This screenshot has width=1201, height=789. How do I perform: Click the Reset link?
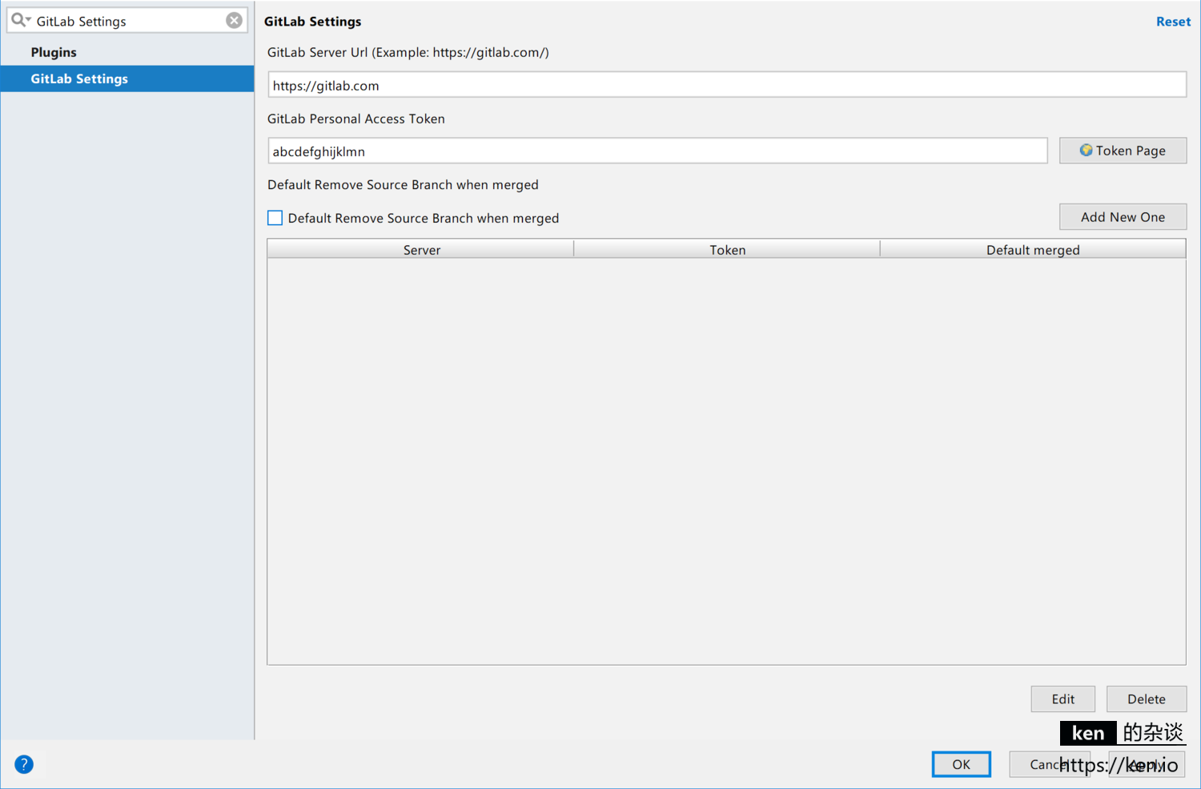click(1173, 22)
